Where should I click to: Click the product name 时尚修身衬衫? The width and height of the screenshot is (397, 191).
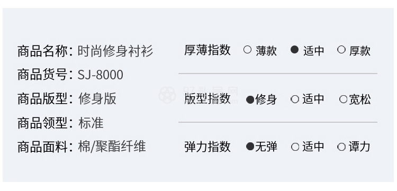click(x=115, y=51)
